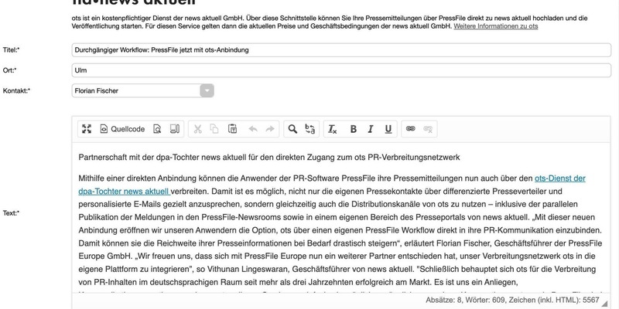Click 'Zeichen (inkl. HTML): 5567' status text

(553, 301)
